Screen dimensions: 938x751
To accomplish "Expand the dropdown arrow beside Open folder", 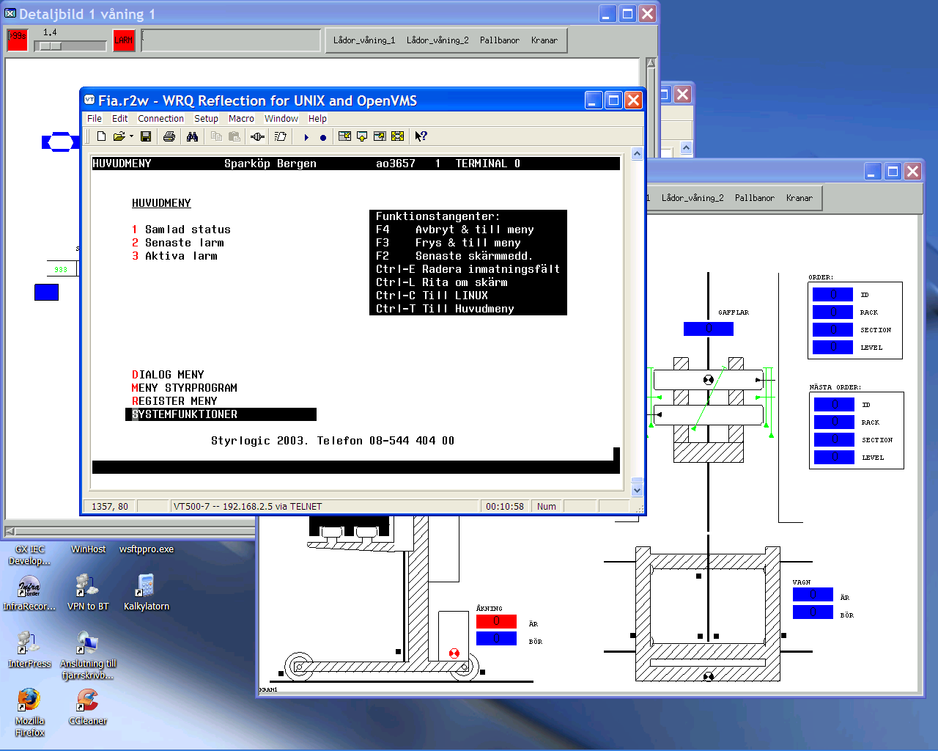I will pyautogui.click(x=131, y=136).
